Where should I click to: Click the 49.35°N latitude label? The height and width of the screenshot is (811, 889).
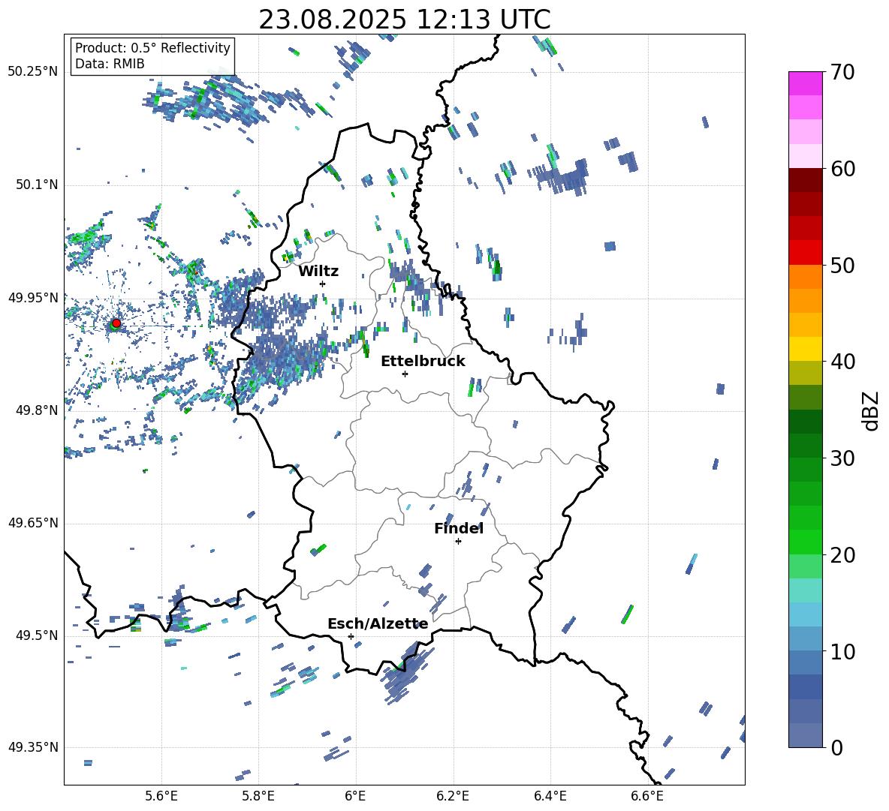click(33, 747)
